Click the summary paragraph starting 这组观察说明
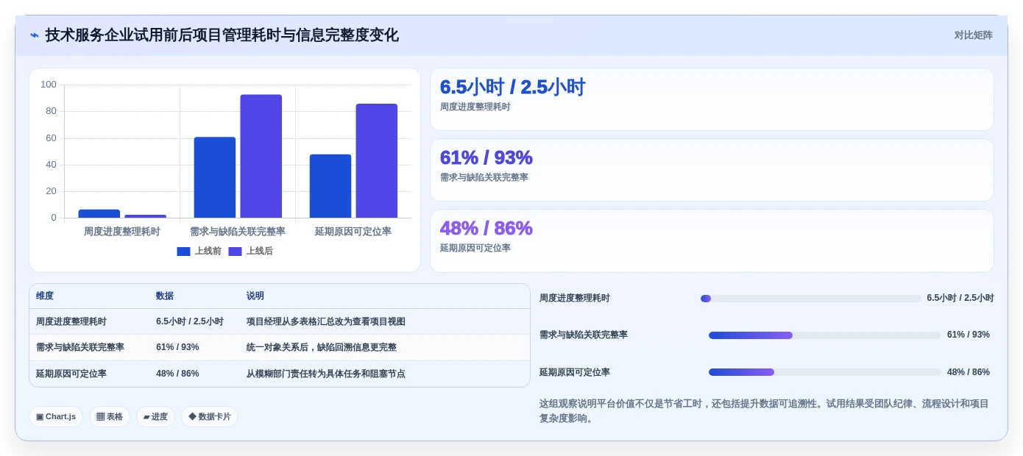This screenshot has height=456, width=1023. [x=765, y=411]
